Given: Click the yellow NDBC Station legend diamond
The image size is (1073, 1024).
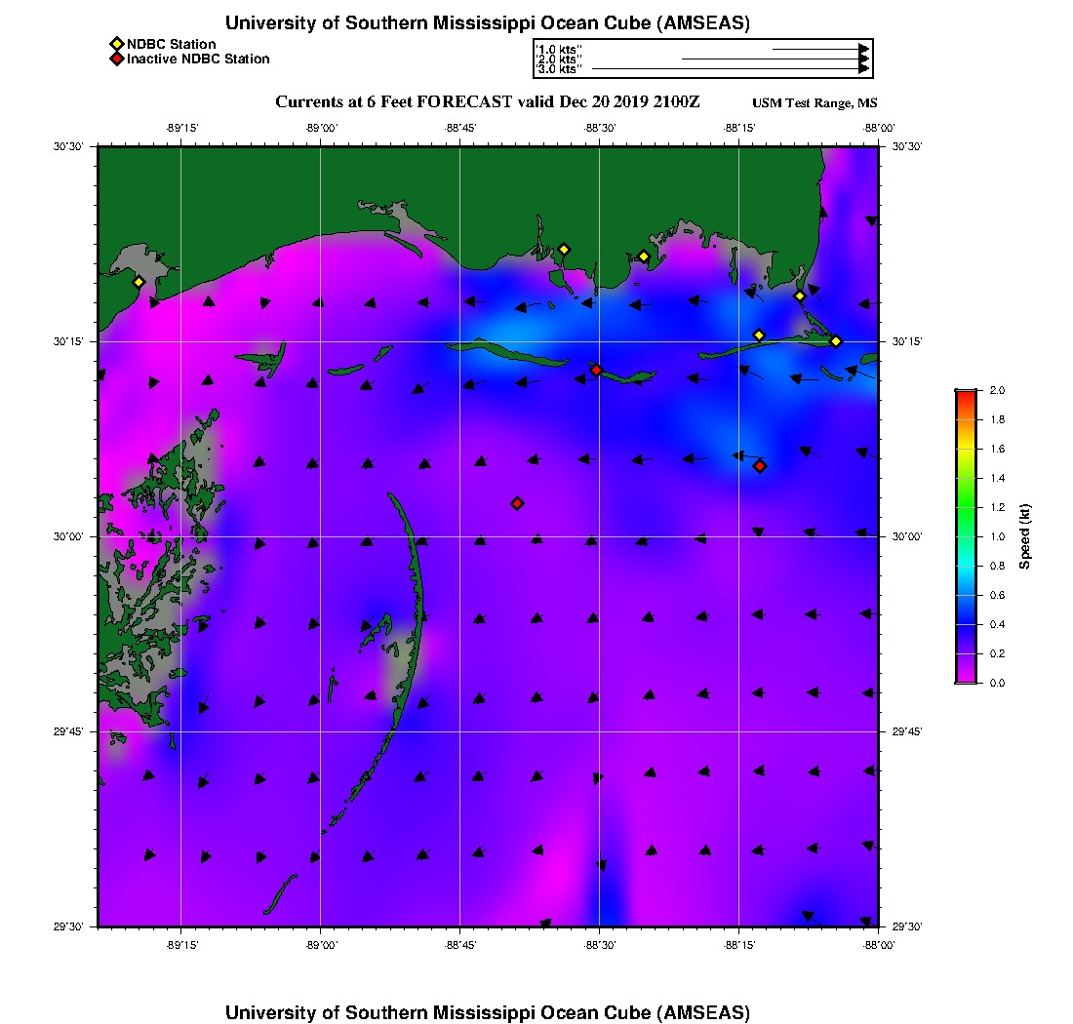Looking at the screenshot, I should tap(116, 44).
